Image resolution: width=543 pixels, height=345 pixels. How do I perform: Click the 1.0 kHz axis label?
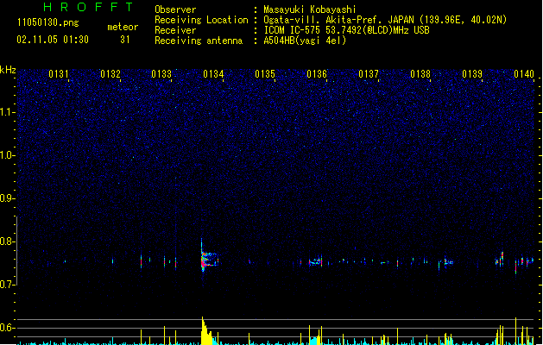pyautogui.click(x=8, y=155)
